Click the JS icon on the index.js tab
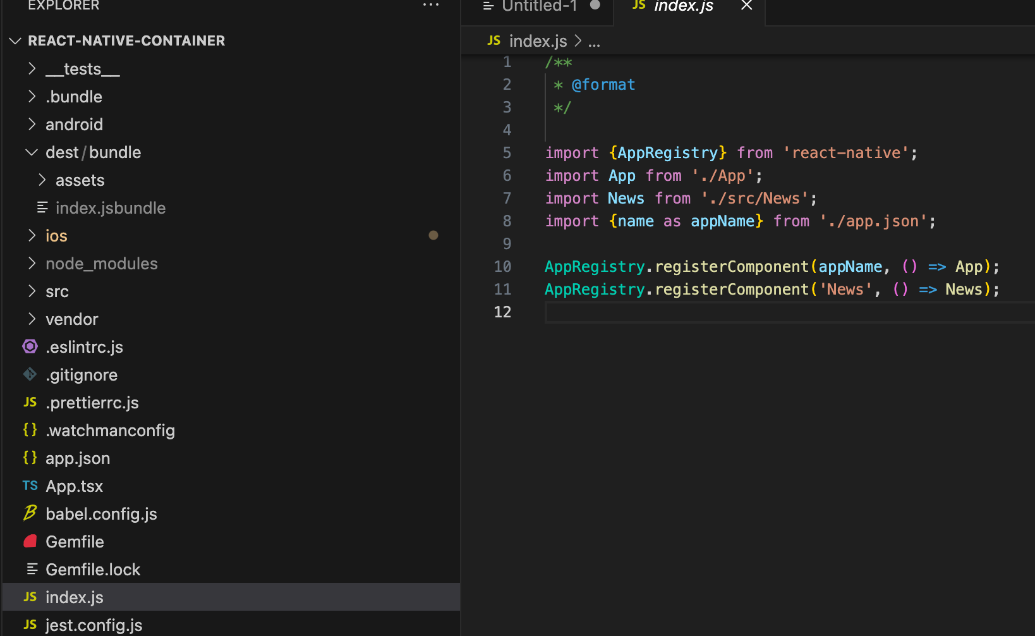 639,5
